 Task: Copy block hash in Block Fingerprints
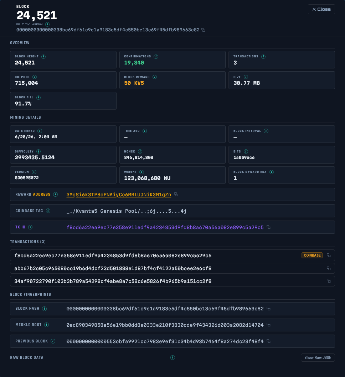click(x=268, y=309)
